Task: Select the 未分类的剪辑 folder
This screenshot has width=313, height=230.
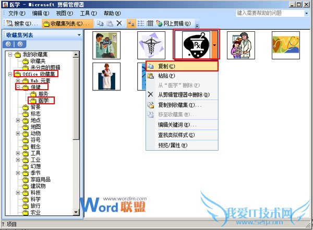Action: pos(41,67)
